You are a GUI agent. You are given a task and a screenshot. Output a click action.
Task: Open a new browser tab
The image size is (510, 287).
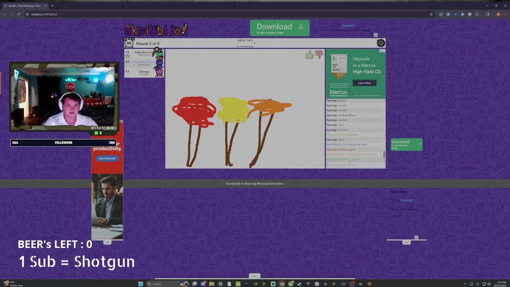pyautogui.click(x=52, y=6)
